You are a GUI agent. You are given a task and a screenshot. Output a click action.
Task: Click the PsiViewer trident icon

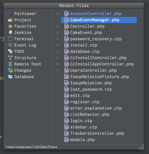pos(10,14)
